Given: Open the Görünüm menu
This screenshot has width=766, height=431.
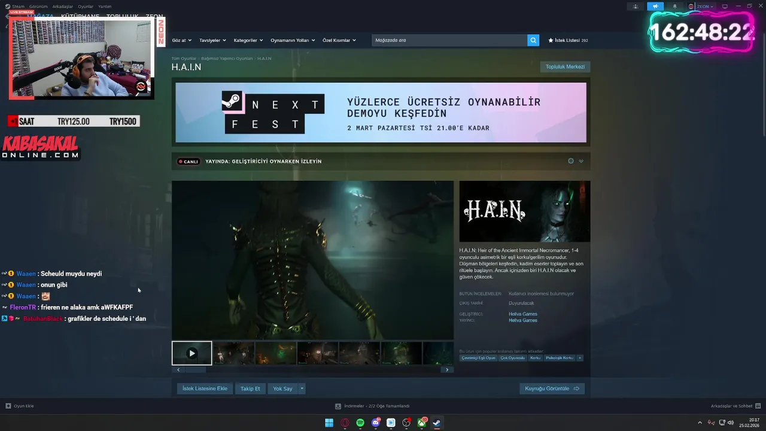Looking at the screenshot, I should tap(38, 7).
